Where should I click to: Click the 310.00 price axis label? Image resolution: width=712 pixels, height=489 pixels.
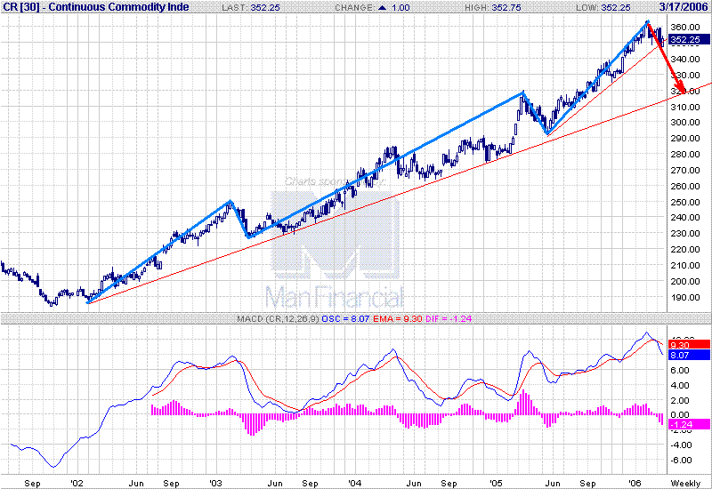[x=684, y=107]
